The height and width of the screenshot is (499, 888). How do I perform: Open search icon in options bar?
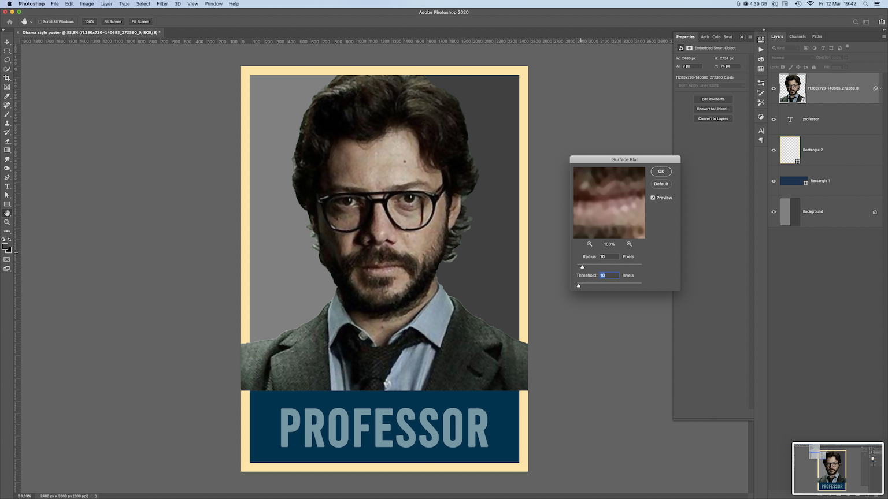coord(856,22)
